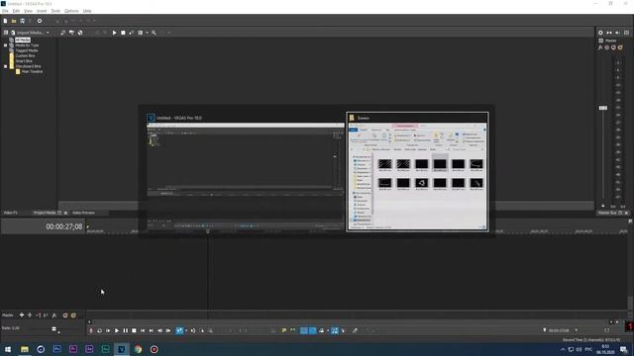
Task: Open the Import Media dropdown arrow
Action: click(48, 33)
